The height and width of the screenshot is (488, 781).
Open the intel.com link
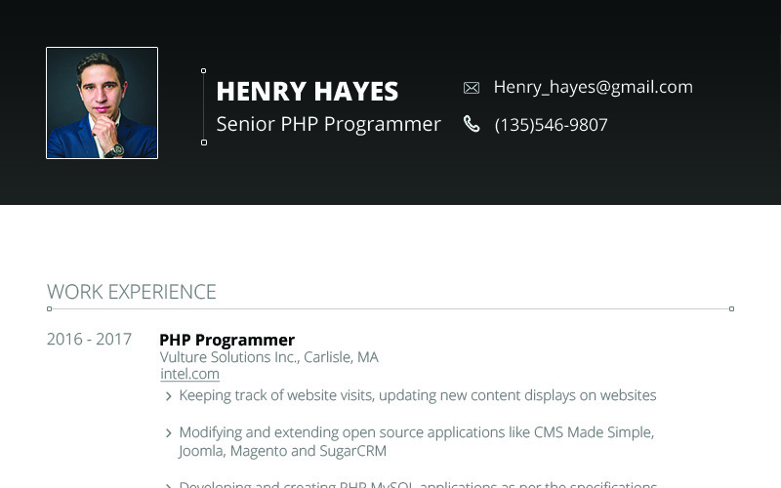(x=189, y=374)
